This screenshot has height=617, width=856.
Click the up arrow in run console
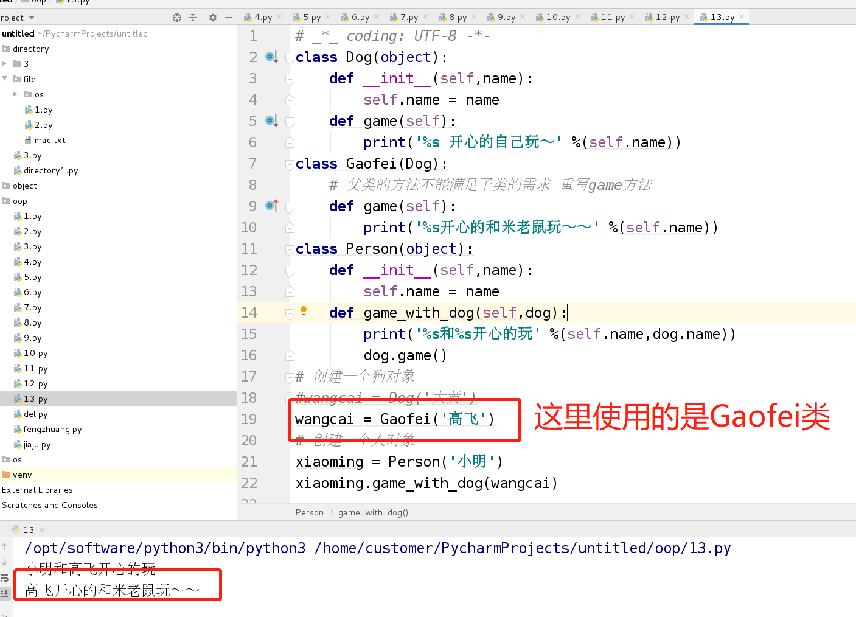[x=4, y=546]
